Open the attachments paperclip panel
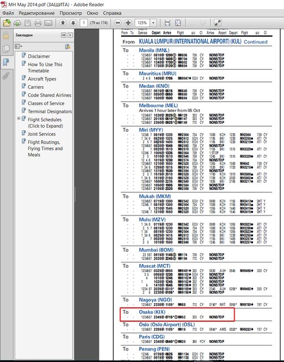Viewport: 284px width, 362px height. (x=6, y=75)
